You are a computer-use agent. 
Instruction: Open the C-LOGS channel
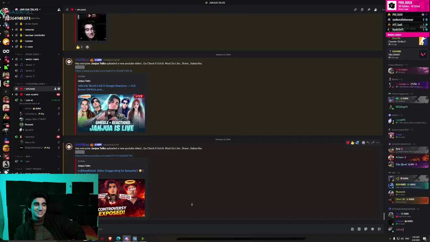[29, 47]
